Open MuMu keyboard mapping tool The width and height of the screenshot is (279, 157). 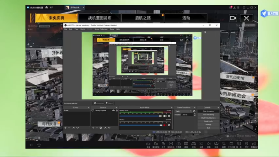click(186, 145)
